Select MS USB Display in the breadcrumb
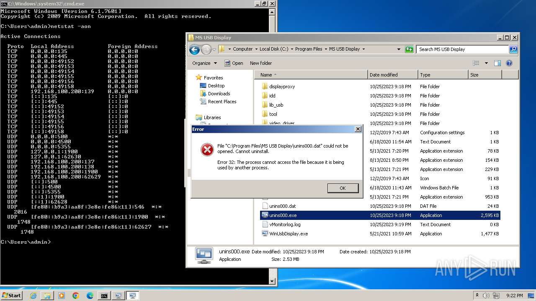The image size is (536, 301). click(344, 49)
